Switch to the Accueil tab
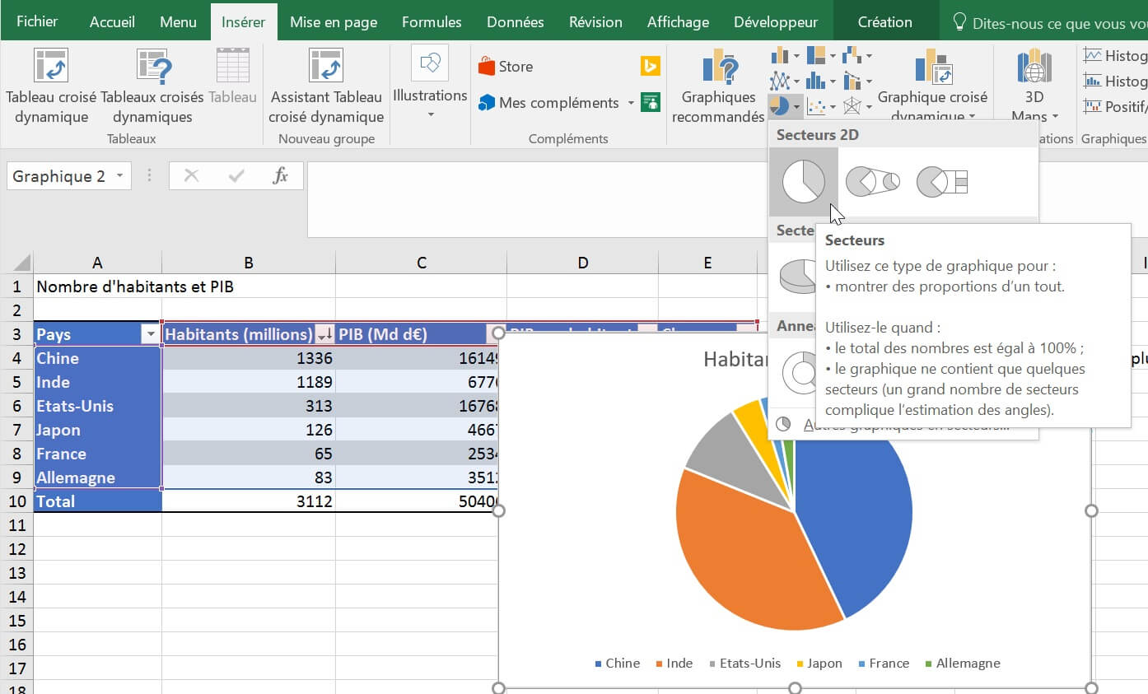The image size is (1148, 694). pyautogui.click(x=112, y=22)
